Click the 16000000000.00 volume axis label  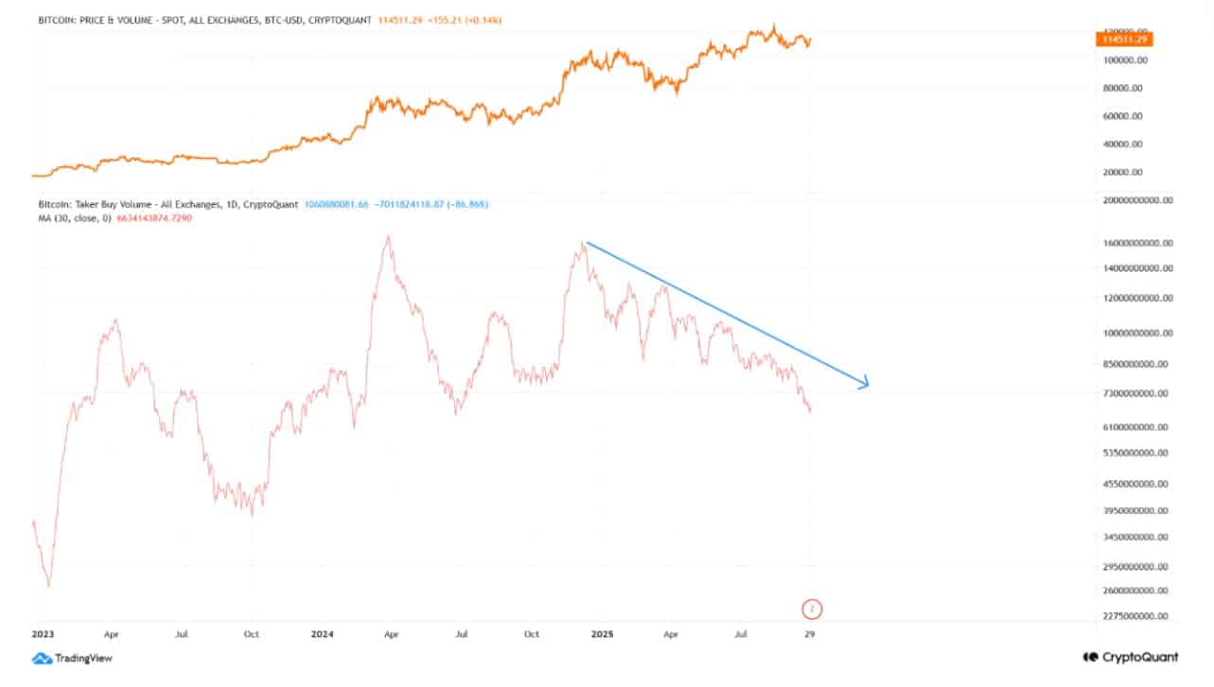[x=1139, y=243]
